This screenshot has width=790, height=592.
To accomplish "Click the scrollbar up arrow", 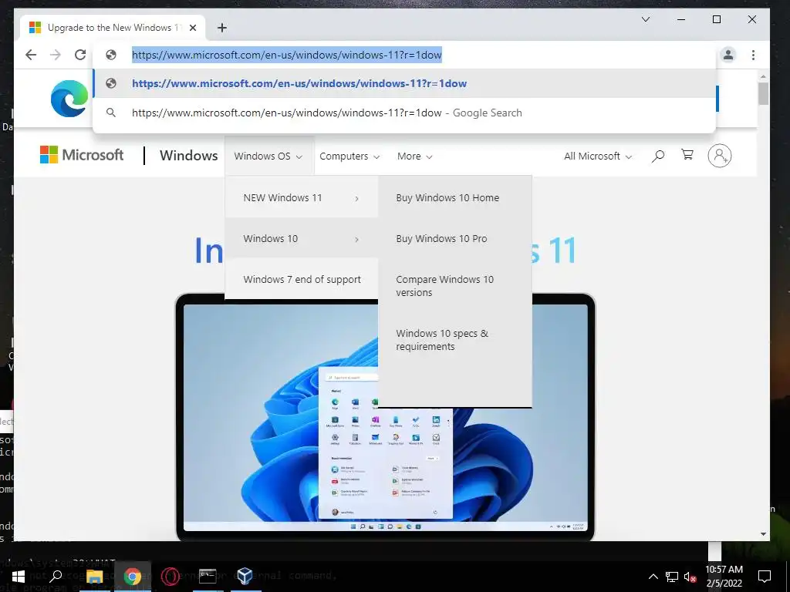I will [763, 76].
